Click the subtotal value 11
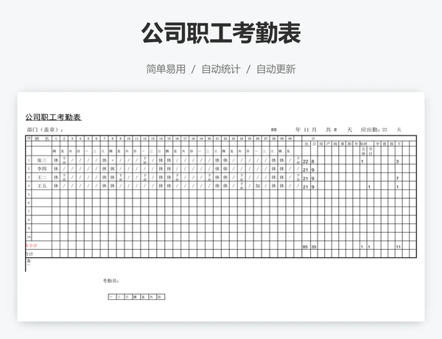 click(x=398, y=247)
